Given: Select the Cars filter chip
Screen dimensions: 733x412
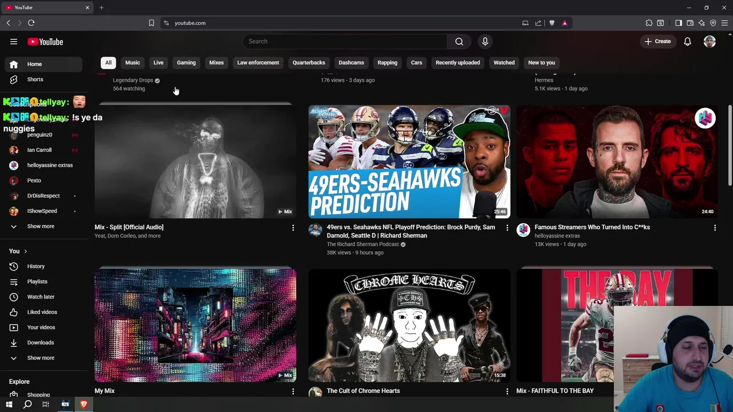Looking at the screenshot, I should 416,62.
